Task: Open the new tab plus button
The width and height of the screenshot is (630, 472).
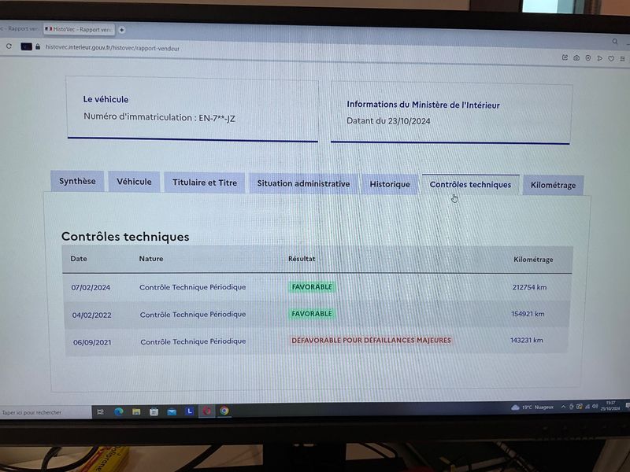Action: [122, 30]
